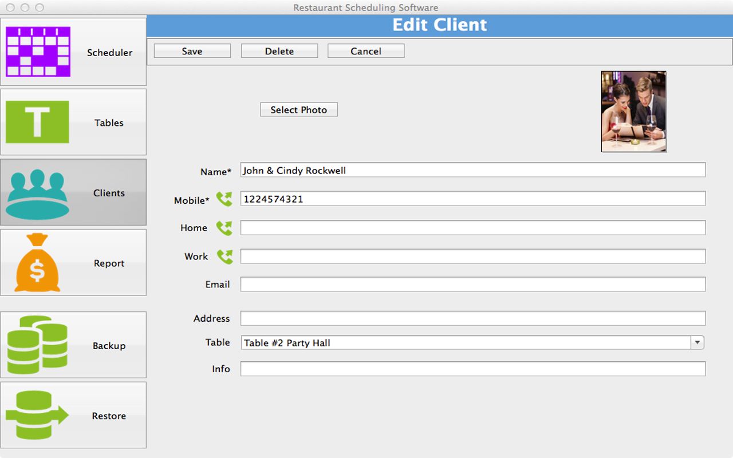Image resolution: width=733 pixels, height=458 pixels.
Task: Click the Table #2 Party Hall combo box
Action: pyautogui.click(x=472, y=342)
